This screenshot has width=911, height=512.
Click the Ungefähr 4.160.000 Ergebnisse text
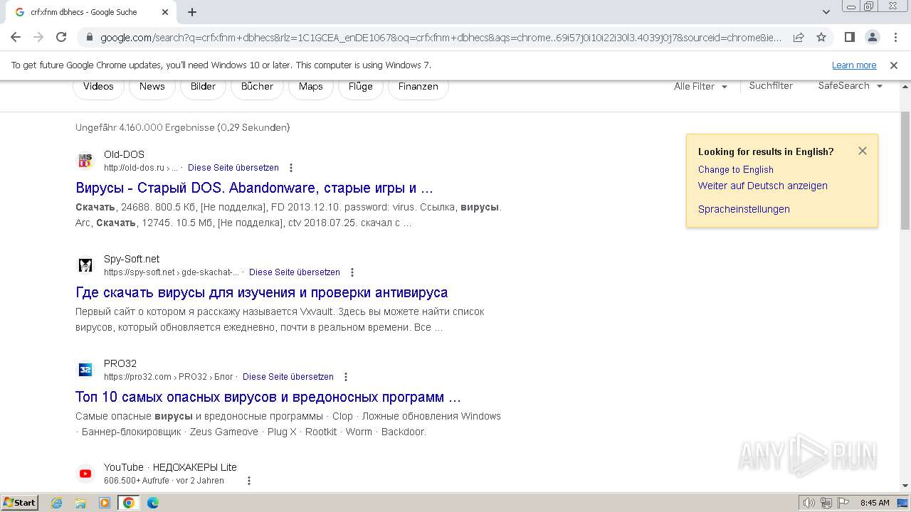(x=183, y=128)
